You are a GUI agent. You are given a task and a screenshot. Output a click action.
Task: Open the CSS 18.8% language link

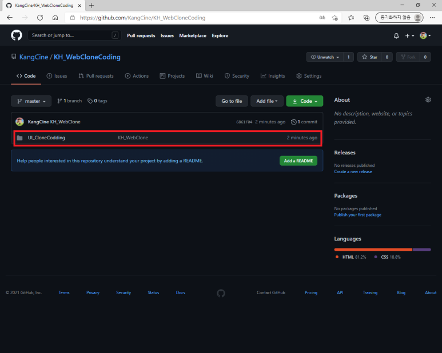tap(387, 257)
